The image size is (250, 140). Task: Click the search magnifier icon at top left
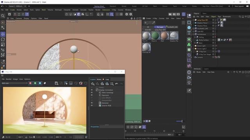(x=3, y=16)
